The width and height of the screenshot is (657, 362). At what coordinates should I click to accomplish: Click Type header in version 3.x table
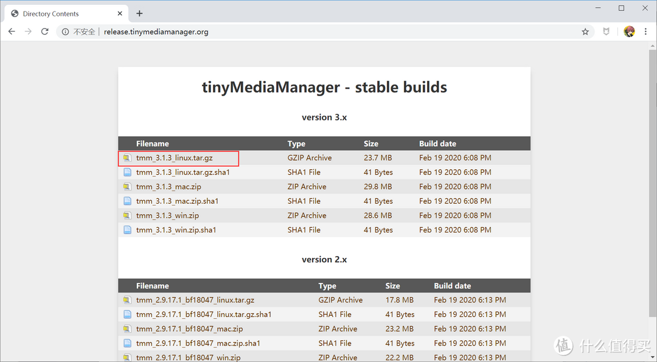[x=296, y=144]
